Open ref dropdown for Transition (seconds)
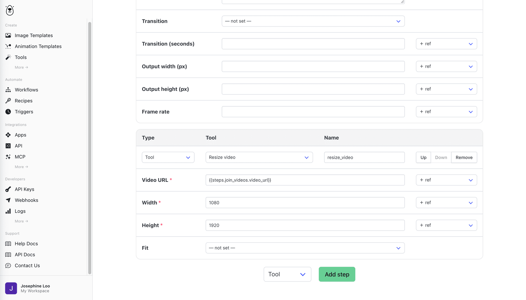The image size is (526, 300). pos(446,44)
